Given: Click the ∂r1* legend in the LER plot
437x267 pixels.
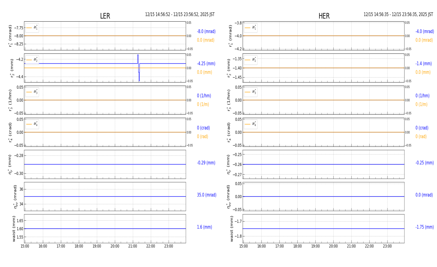Looking at the screenshot, I should tap(32, 28).
